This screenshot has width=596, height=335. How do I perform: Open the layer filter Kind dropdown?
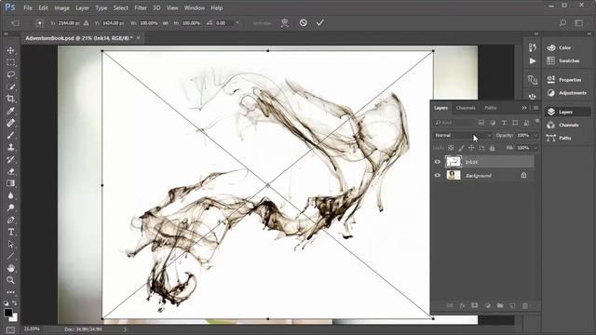[454, 123]
